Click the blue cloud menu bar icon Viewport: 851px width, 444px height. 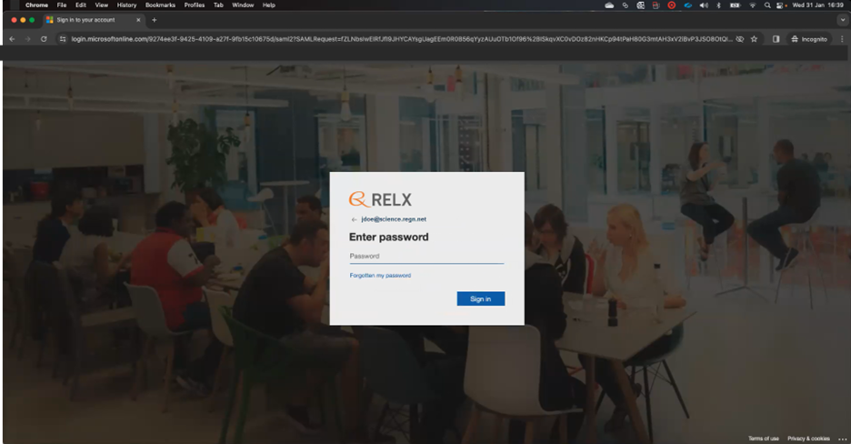687,5
